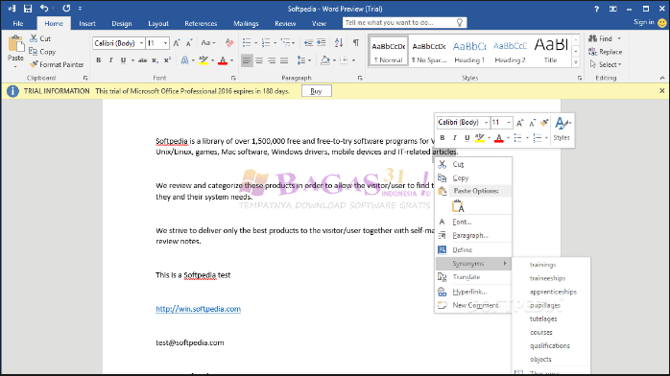This screenshot has height=376, width=670.
Task: Switch to the References tab
Action: coord(201,23)
